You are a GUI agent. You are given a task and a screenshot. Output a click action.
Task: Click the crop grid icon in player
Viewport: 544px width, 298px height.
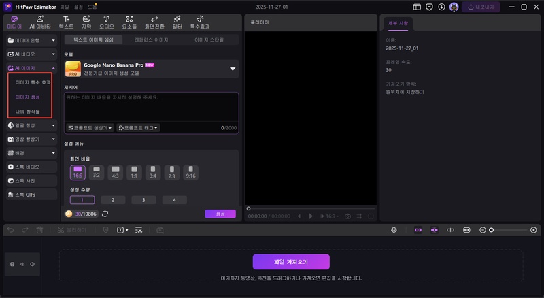pyautogui.click(x=360, y=216)
